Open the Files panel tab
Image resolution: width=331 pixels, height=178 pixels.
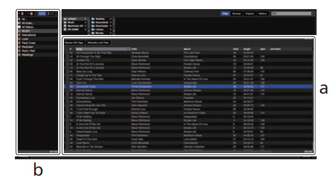pyautogui.click(x=225, y=13)
